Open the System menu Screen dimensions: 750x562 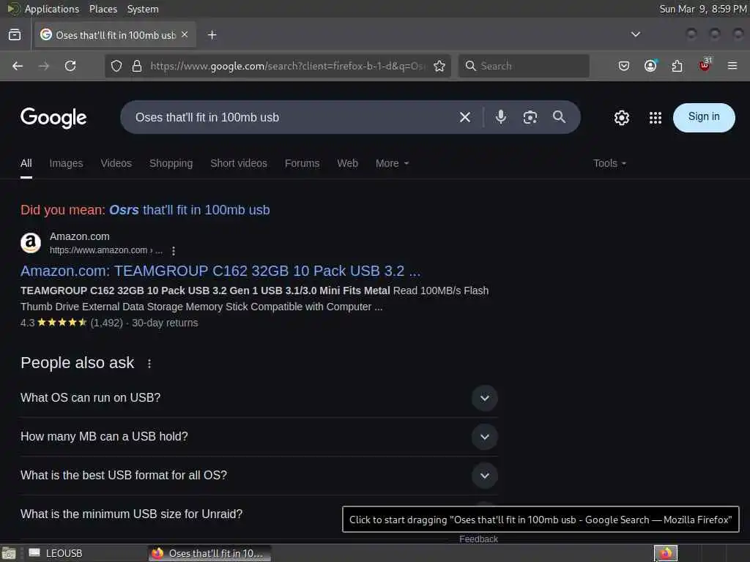pos(143,9)
